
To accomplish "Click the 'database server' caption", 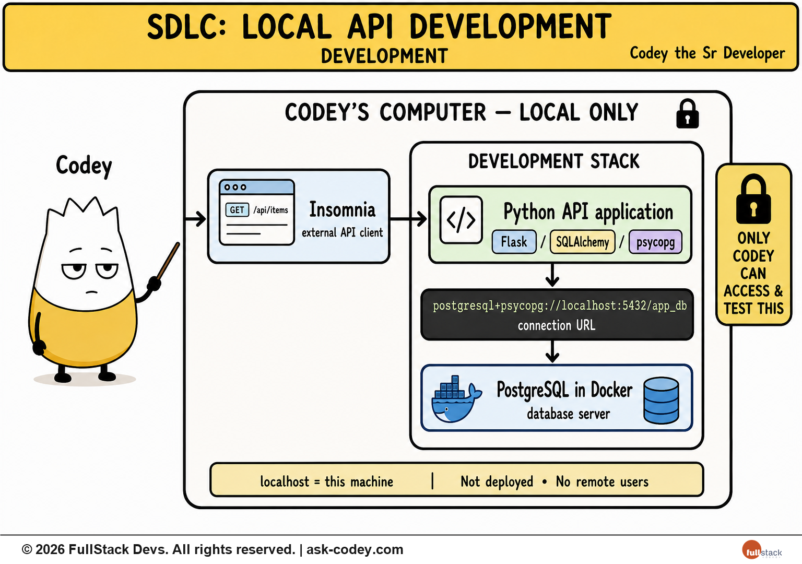I will pyautogui.click(x=568, y=414).
